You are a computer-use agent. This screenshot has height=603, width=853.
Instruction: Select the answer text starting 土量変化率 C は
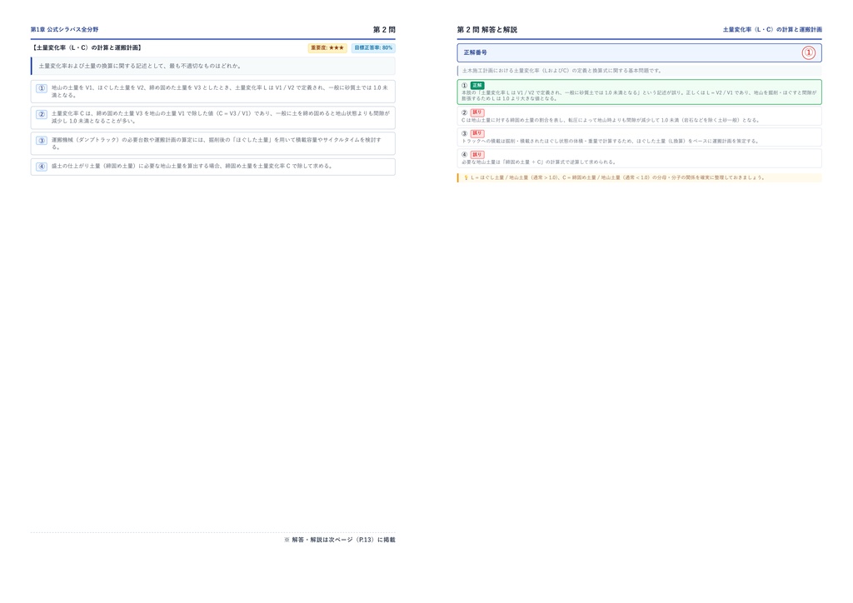click(x=221, y=117)
